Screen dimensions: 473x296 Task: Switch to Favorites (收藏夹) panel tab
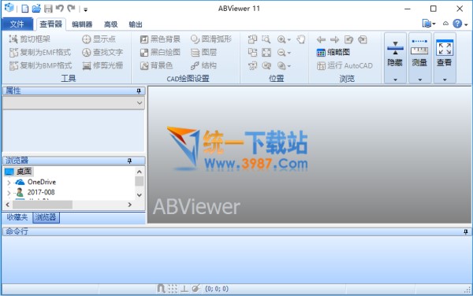17,217
